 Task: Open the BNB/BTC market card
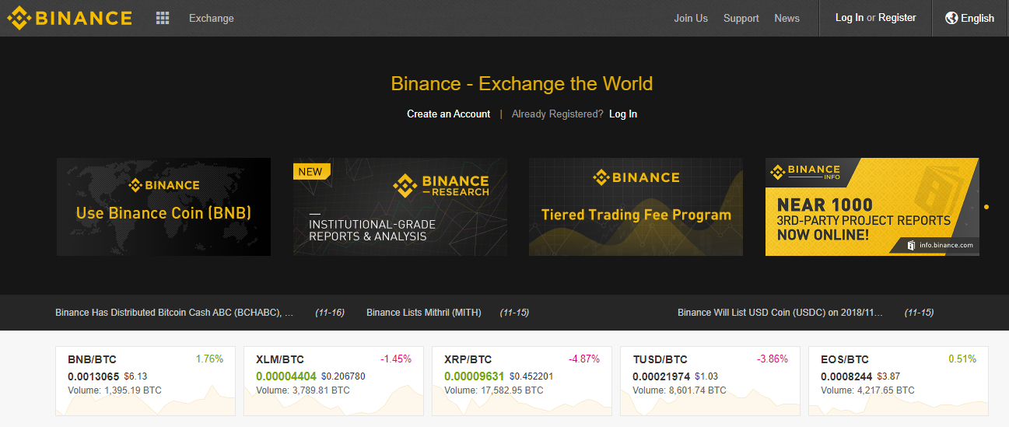[x=145, y=381]
